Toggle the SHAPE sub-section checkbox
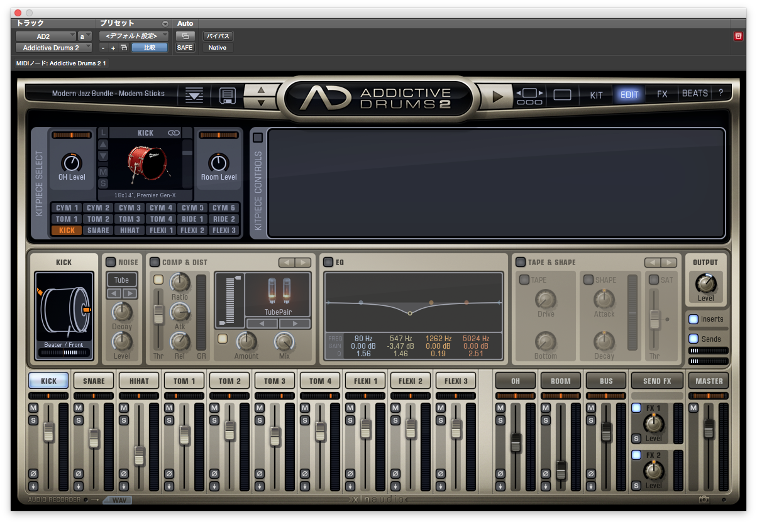The width and height of the screenshot is (757, 524). pos(588,280)
